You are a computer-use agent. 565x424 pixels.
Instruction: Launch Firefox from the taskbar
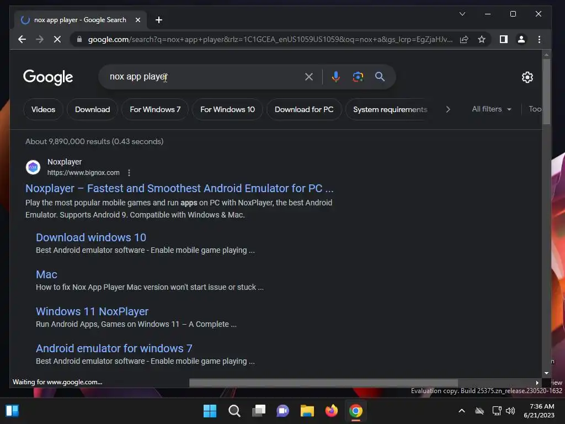(x=332, y=411)
